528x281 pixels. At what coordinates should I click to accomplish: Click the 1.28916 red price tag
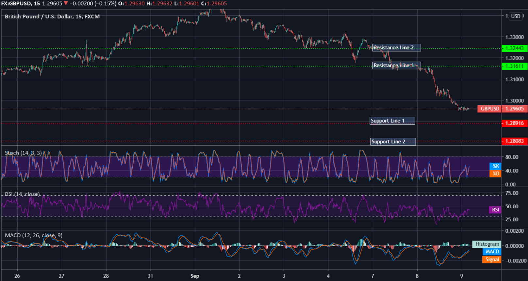[515, 123]
